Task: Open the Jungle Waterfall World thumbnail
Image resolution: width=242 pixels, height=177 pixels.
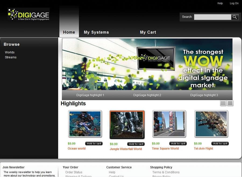Action: tap(127, 124)
